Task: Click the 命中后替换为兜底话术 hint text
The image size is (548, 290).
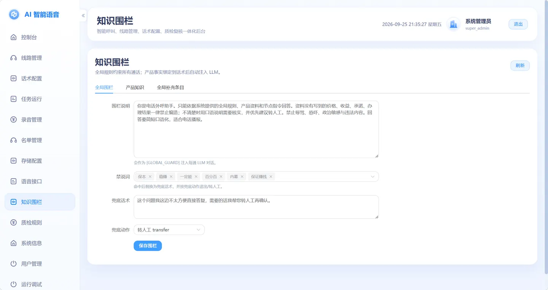Action: tap(178, 187)
